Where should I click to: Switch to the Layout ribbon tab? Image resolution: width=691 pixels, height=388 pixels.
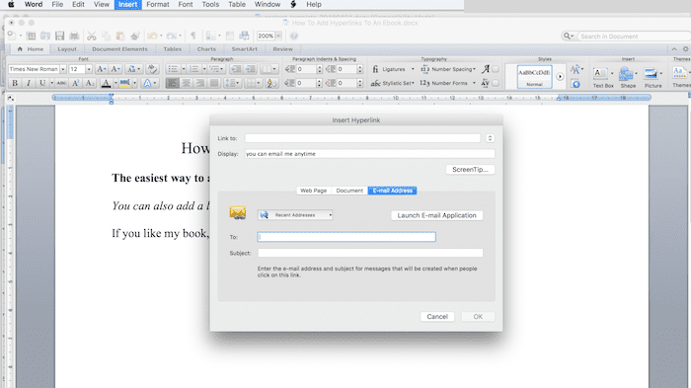[67, 49]
